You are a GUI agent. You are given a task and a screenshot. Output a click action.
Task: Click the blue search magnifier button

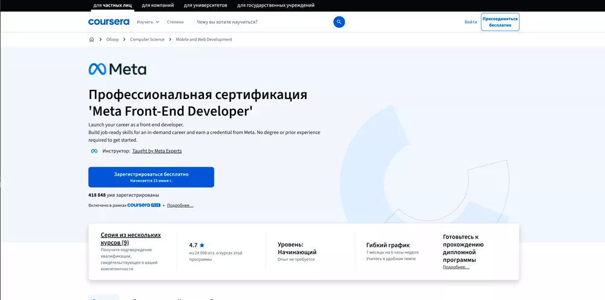click(x=339, y=22)
